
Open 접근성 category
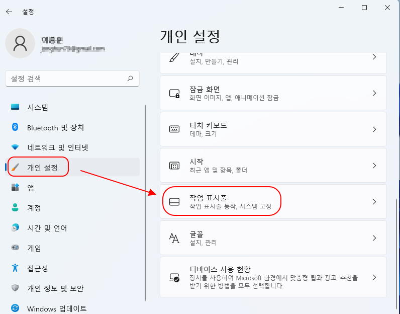point(72,268)
